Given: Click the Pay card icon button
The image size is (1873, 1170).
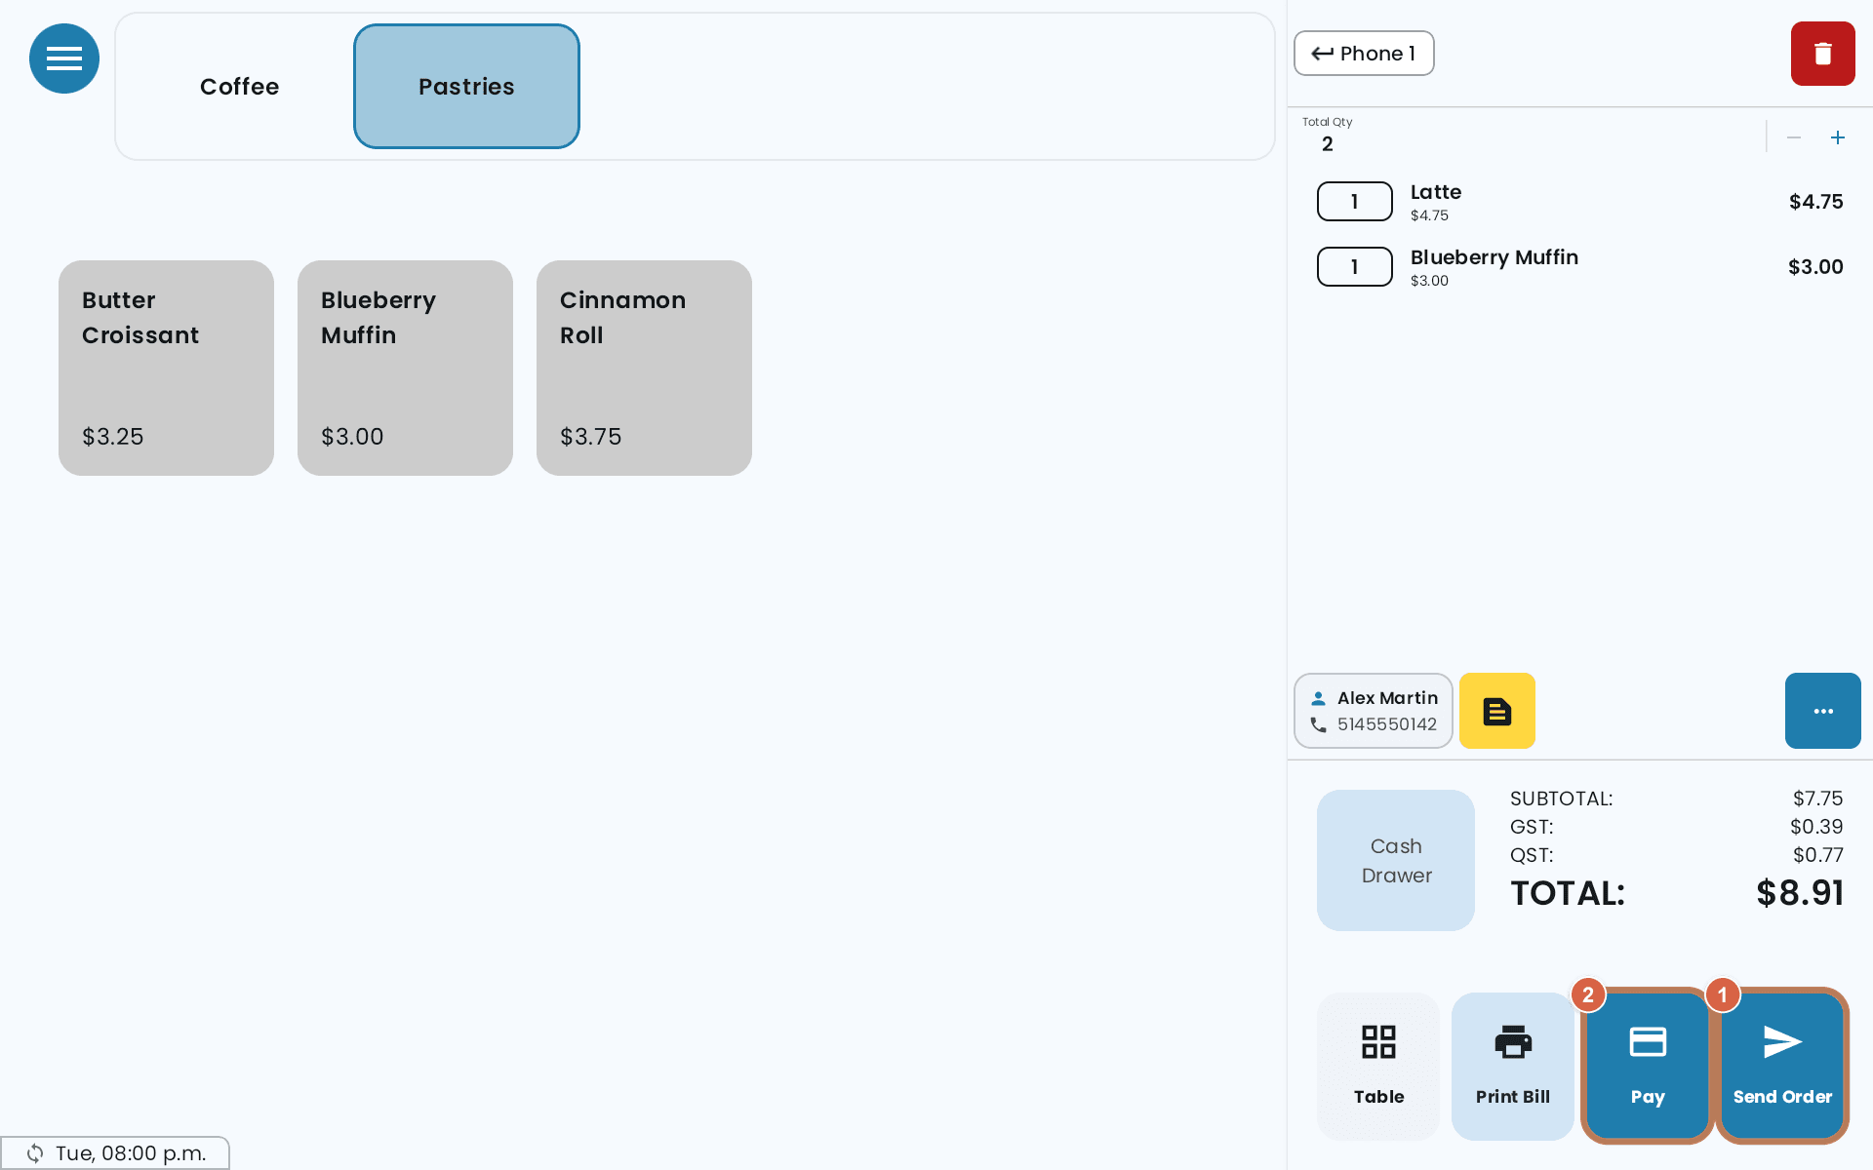Looking at the screenshot, I should point(1648,1066).
